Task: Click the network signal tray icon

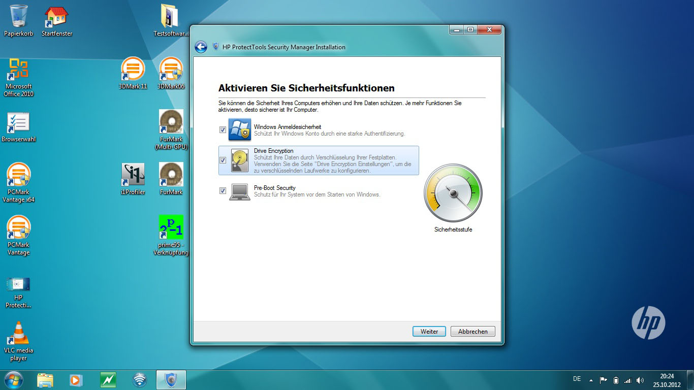Action: click(627, 380)
